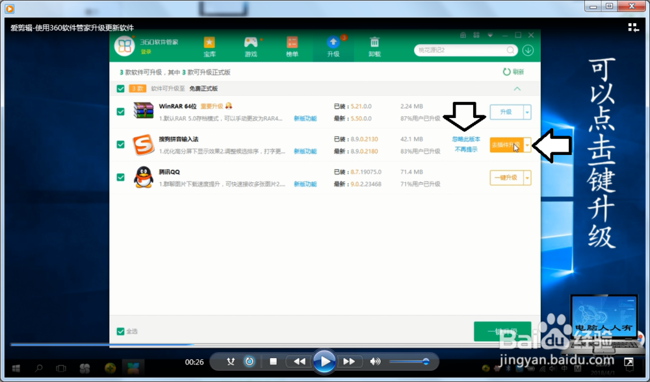This screenshot has width=650, height=382.
Task: Adjust the media player volume slider
Action: coord(409,361)
